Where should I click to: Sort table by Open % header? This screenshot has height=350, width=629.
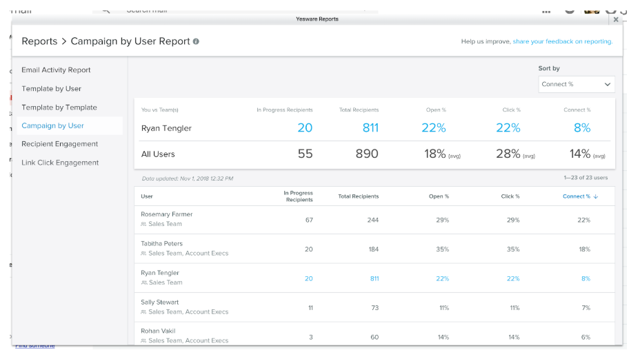click(439, 196)
